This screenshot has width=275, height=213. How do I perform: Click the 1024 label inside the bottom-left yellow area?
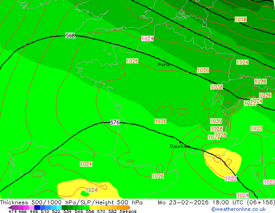click(x=91, y=190)
